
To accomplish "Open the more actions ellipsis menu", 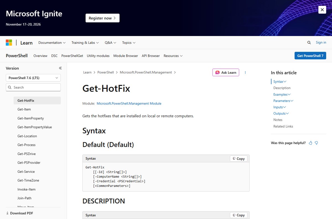I will click(x=245, y=72).
